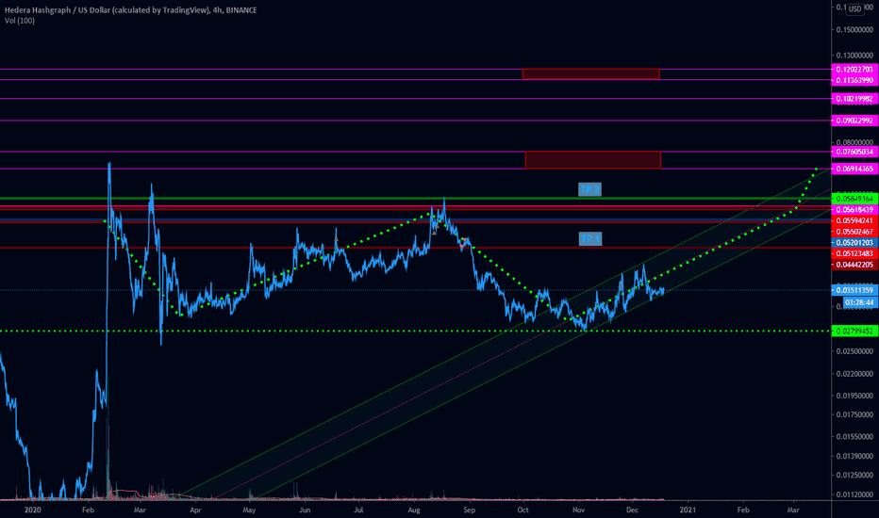879x518 pixels.
Task: Click the 0.01950000 axis value
Action: click(x=854, y=396)
